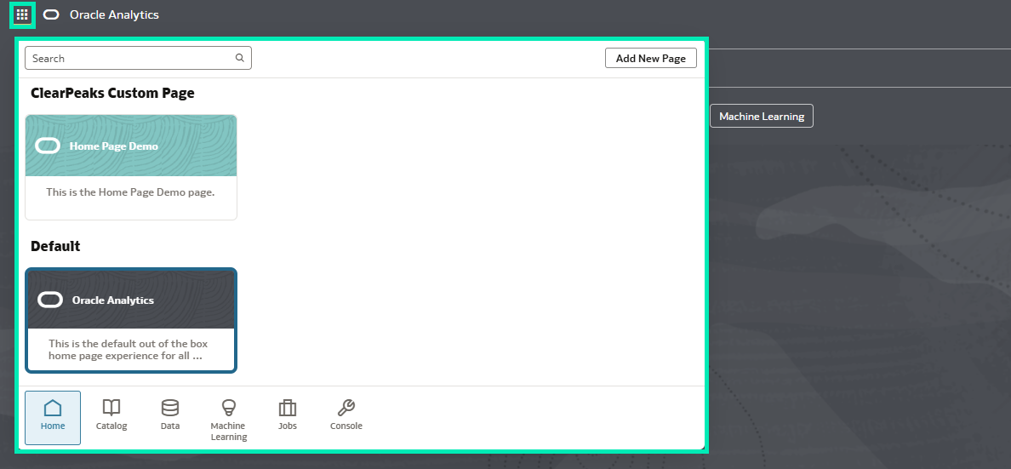Click the Oracle Analytics header title
The image size is (1011, 469).
point(114,15)
